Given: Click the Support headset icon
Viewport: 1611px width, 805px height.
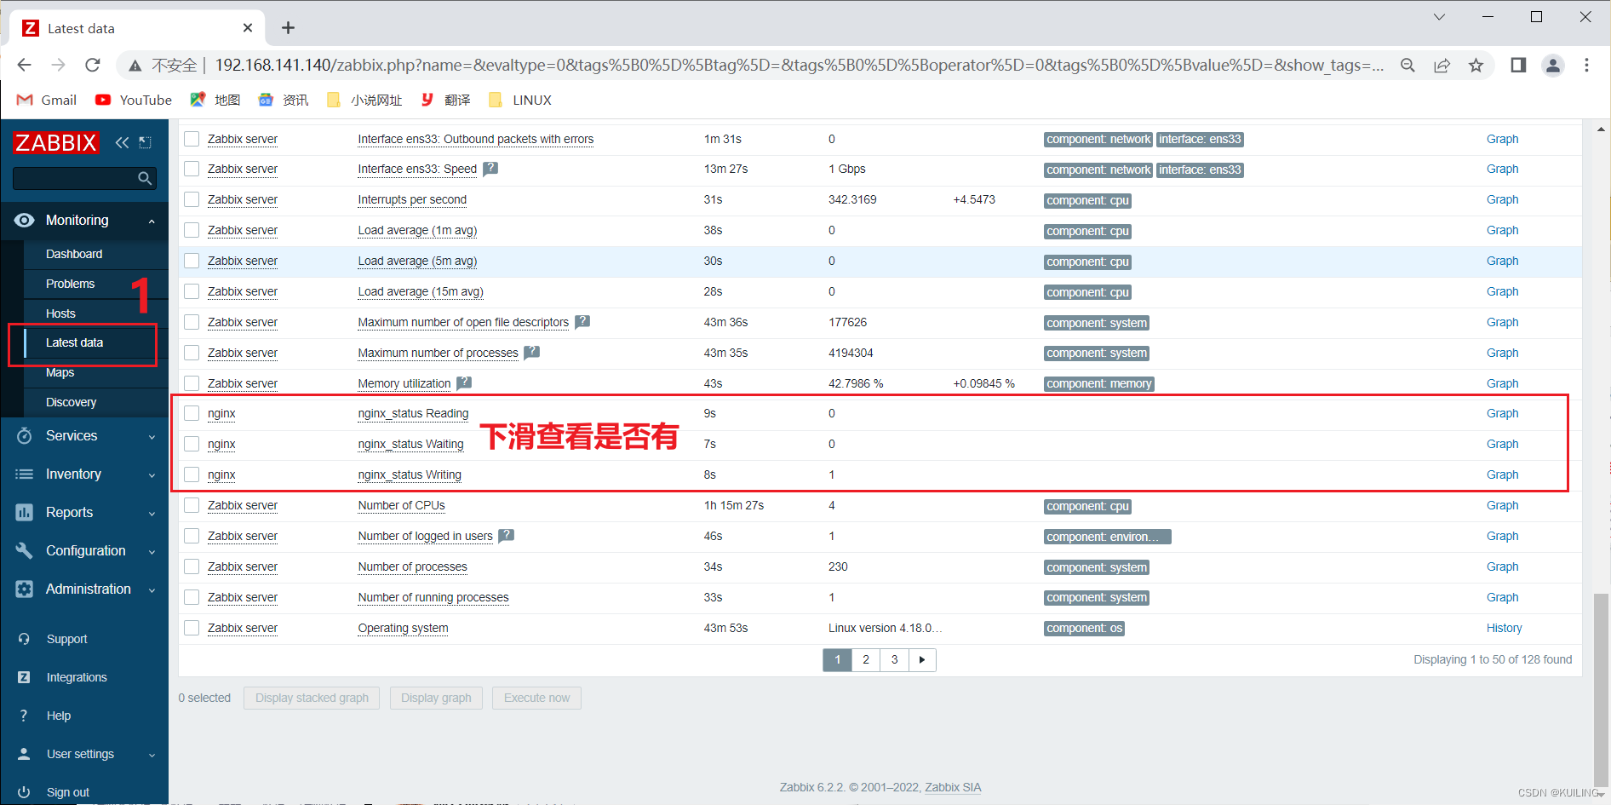Looking at the screenshot, I should 24,639.
